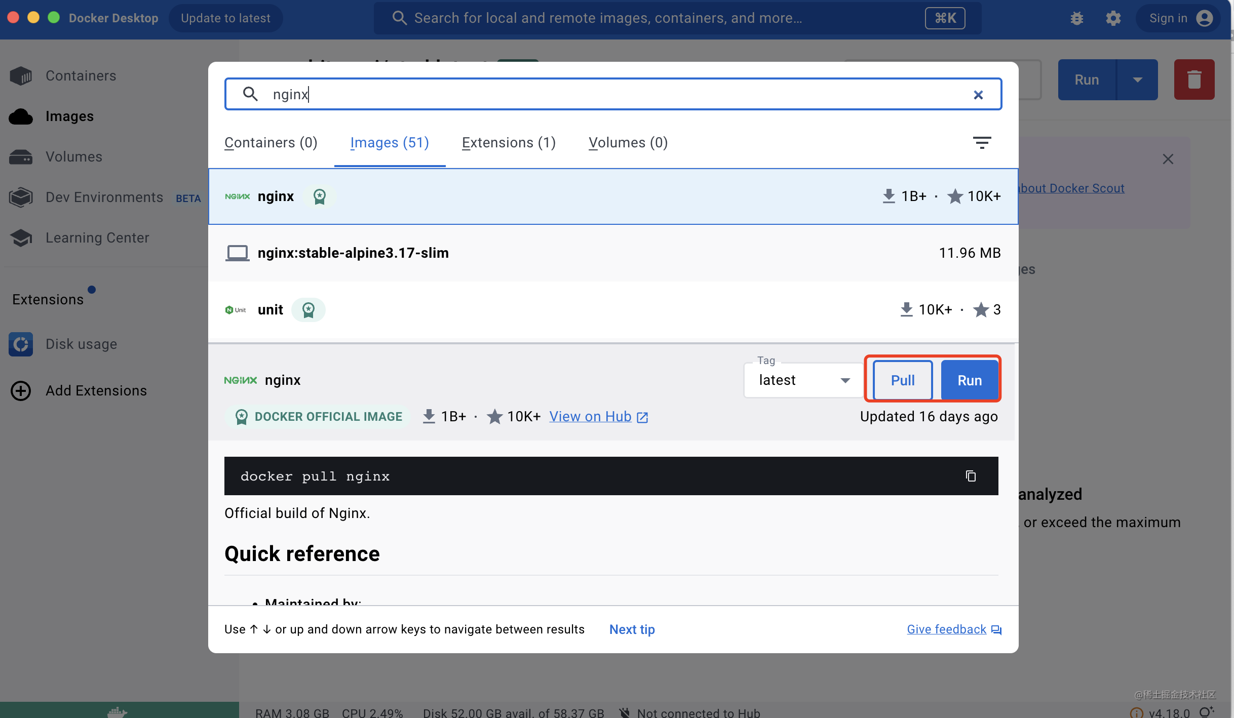This screenshot has width=1234, height=718.
Task: Open the search results filter icon
Action: click(982, 143)
